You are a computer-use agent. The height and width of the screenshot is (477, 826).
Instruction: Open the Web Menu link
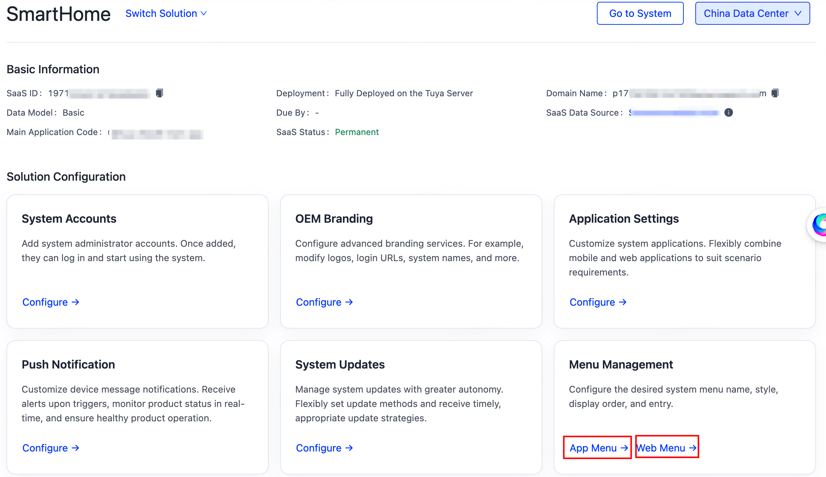(x=661, y=448)
